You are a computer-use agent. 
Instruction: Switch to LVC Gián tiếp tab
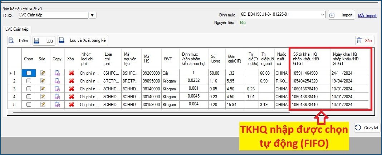[17, 29]
